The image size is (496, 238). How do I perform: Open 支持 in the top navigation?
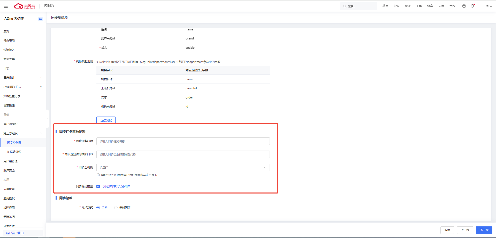click(x=441, y=6)
